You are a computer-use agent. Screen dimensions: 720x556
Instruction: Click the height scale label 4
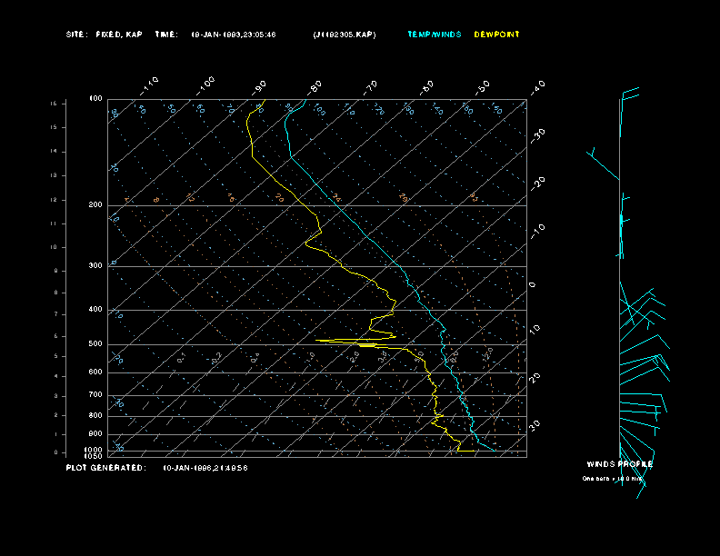click(56, 377)
